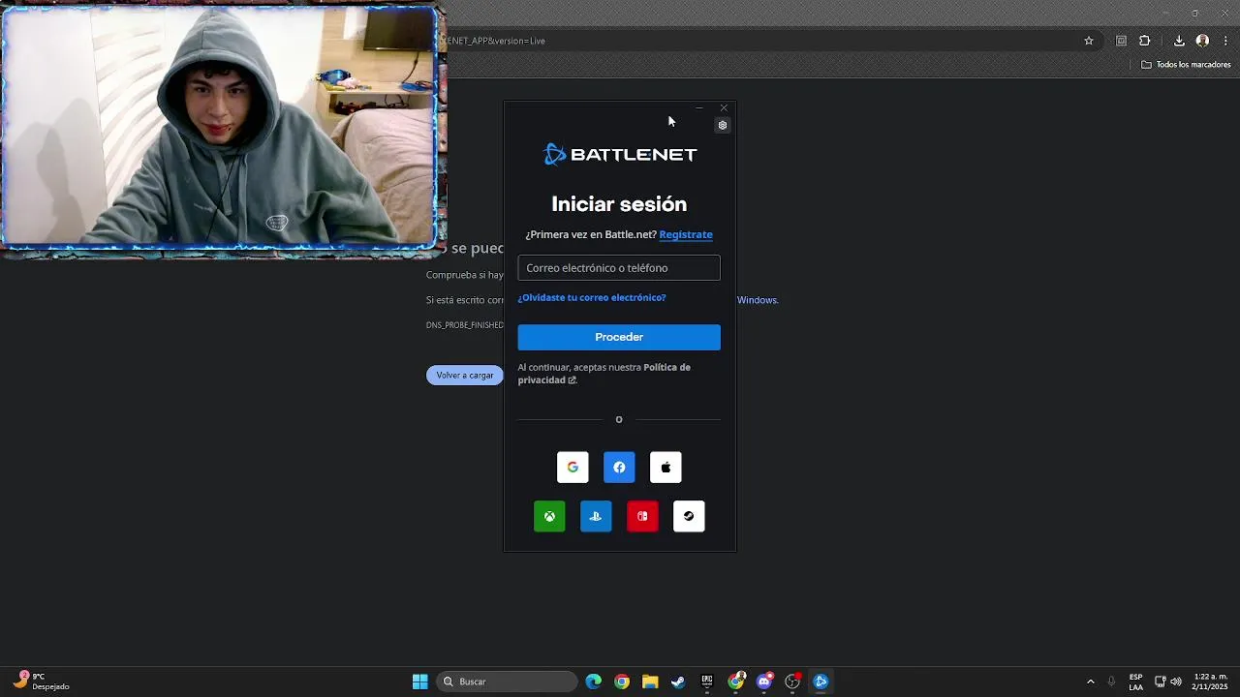
Task: Open the Política de privacidad link
Action: pos(604,374)
